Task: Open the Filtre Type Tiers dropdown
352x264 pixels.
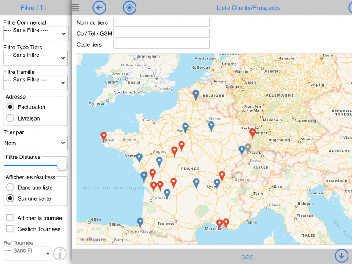Action: click(36, 58)
